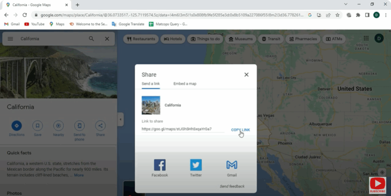Go back in browser

click(6, 15)
